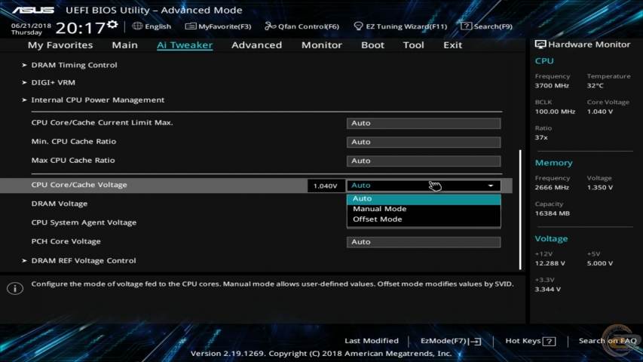The height and width of the screenshot is (362, 643).
Task: Open the Monitor tab
Action: [x=321, y=44]
